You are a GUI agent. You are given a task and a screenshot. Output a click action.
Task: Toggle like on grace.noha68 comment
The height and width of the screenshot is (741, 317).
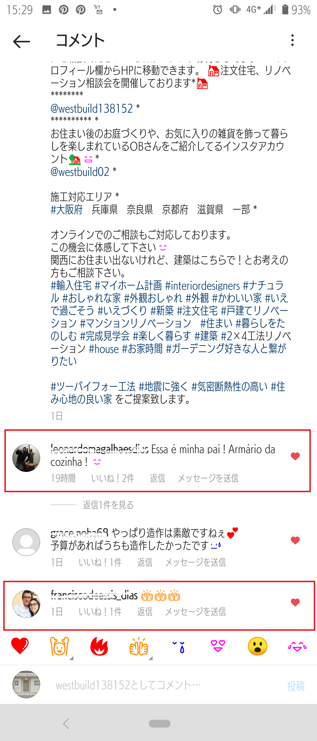pos(295,540)
